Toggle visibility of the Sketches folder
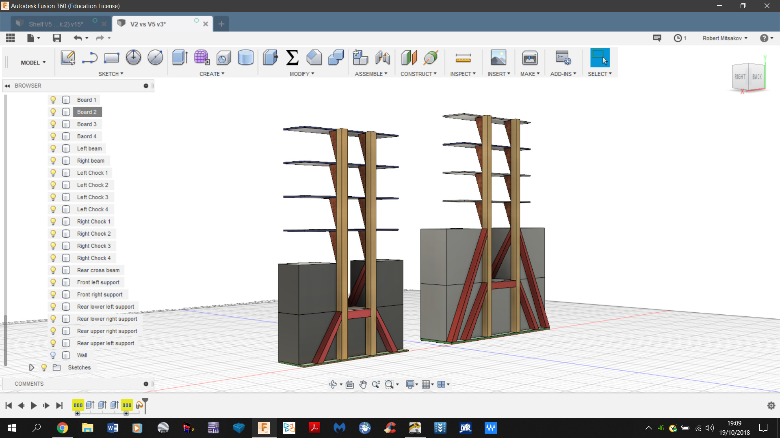 point(44,367)
